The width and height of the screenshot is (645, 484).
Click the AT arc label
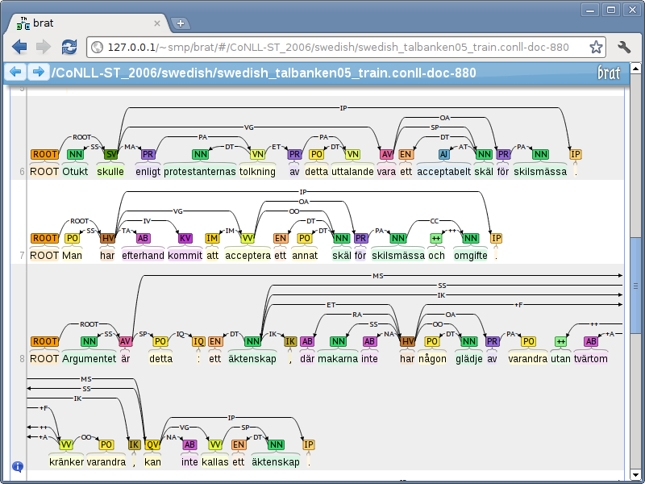[463, 147]
